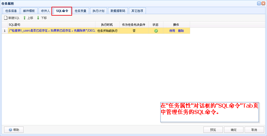Select the 收件人 tab
Viewport: 267px width, 136px height.
(45, 11)
